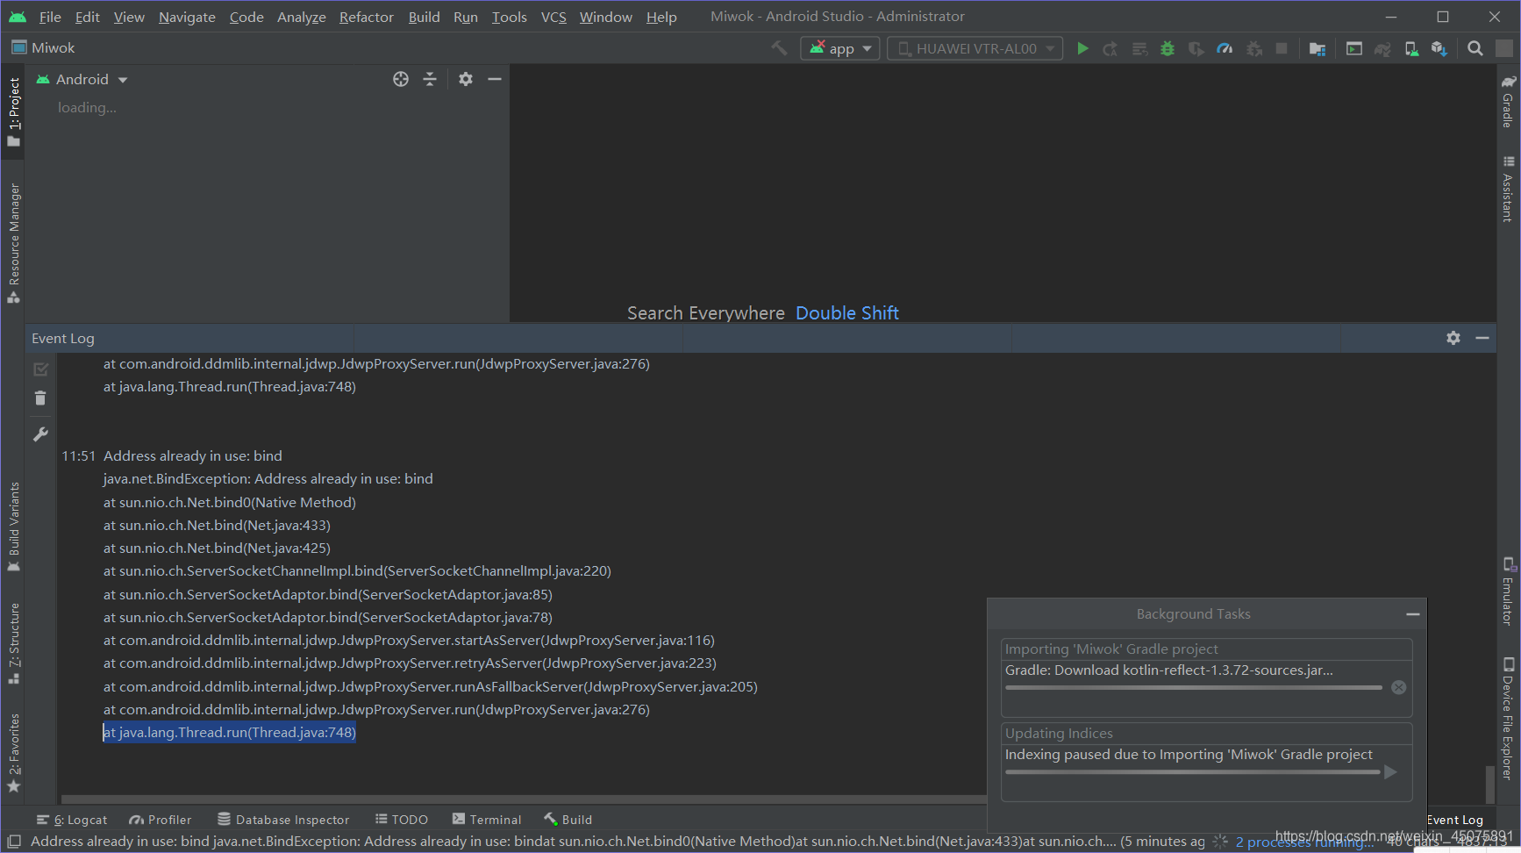Open the Build menu
Viewport: 1521px width, 853px height.
(425, 17)
